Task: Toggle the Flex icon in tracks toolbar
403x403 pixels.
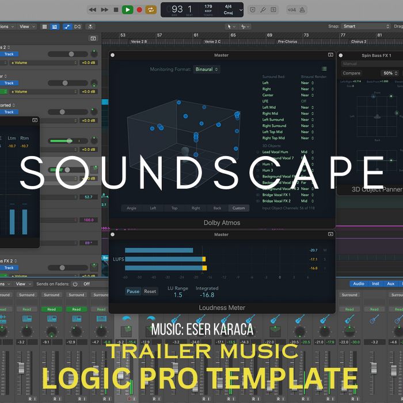Action: (77, 26)
